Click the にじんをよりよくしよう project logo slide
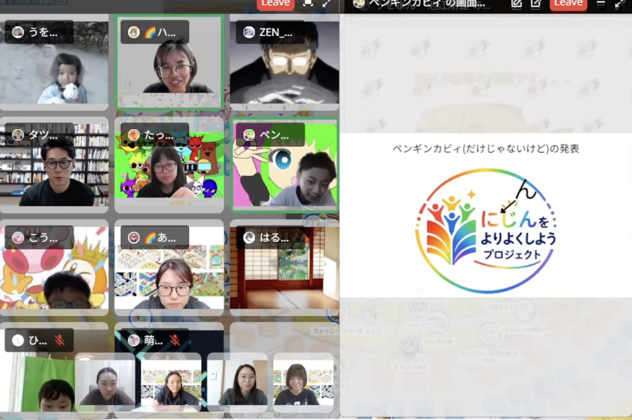Image resolution: width=632 pixels, height=420 pixels. [x=486, y=230]
